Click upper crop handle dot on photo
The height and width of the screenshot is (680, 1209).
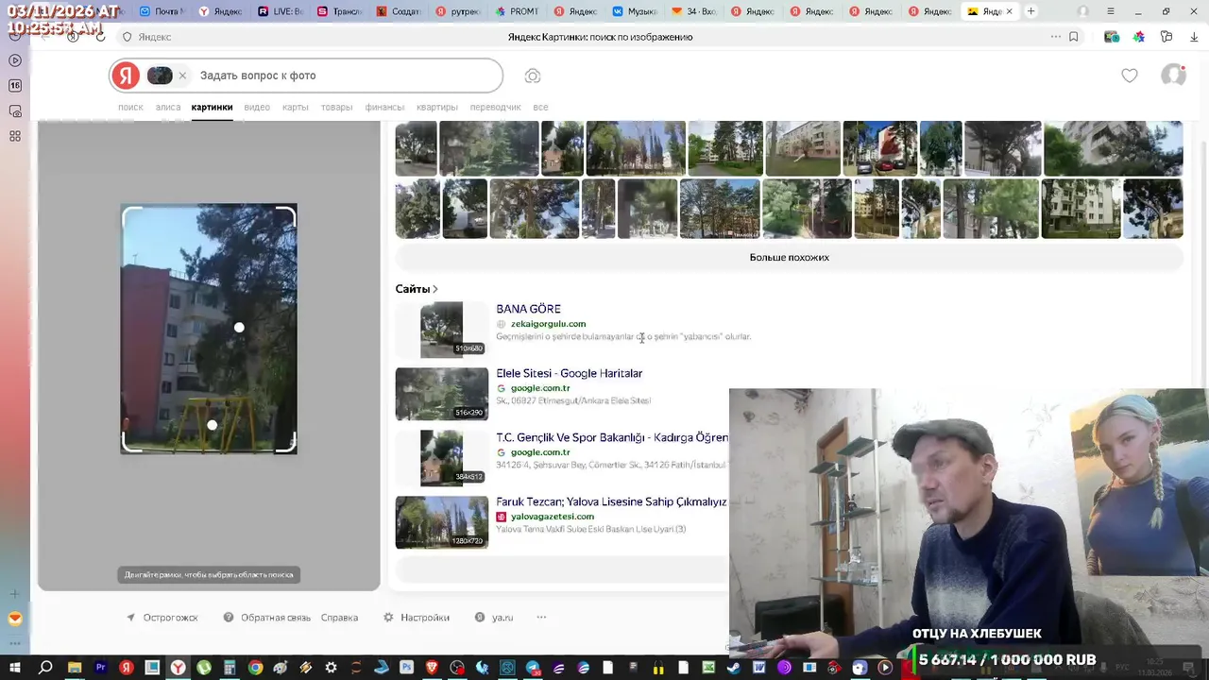[x=239, y=328]
